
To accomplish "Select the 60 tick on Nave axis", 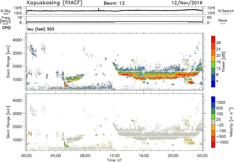I will click(209, 18).
